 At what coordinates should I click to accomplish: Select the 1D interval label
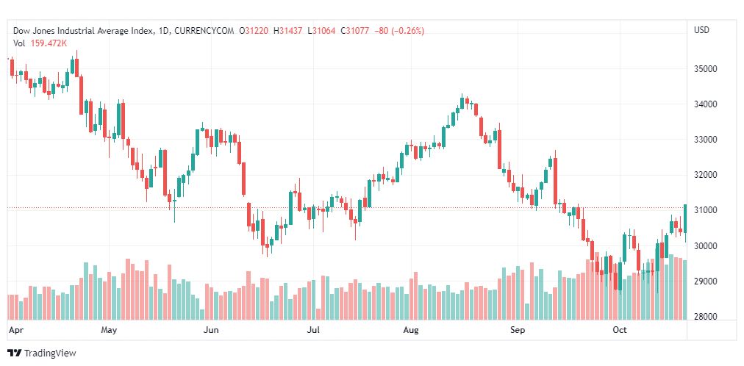pos(164,30)
